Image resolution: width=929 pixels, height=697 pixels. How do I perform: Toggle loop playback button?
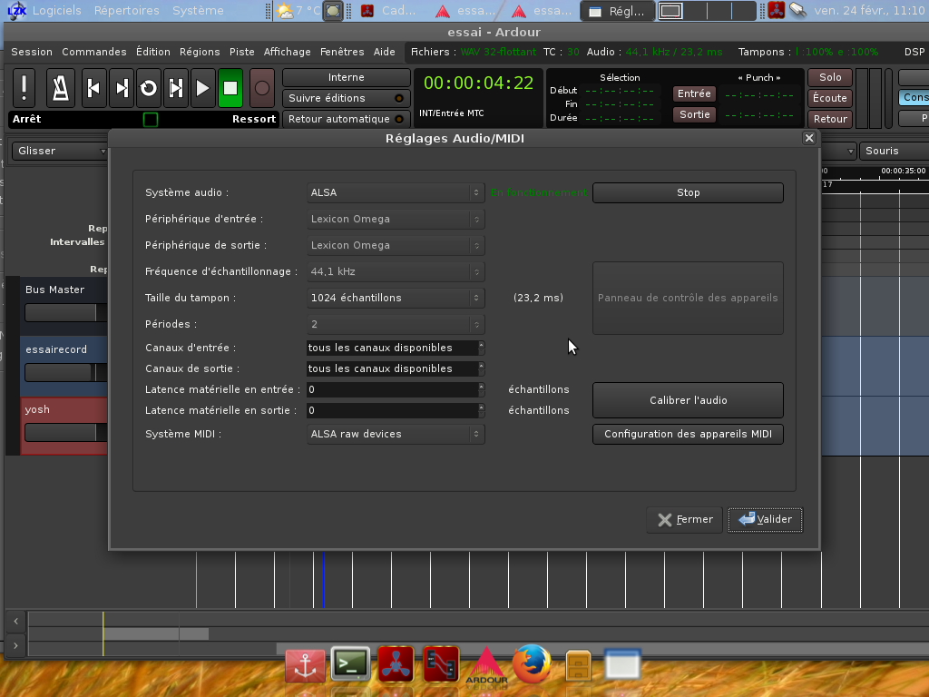[x=149, y=88]
